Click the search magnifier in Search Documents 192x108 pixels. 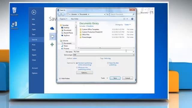pos(133,14)
